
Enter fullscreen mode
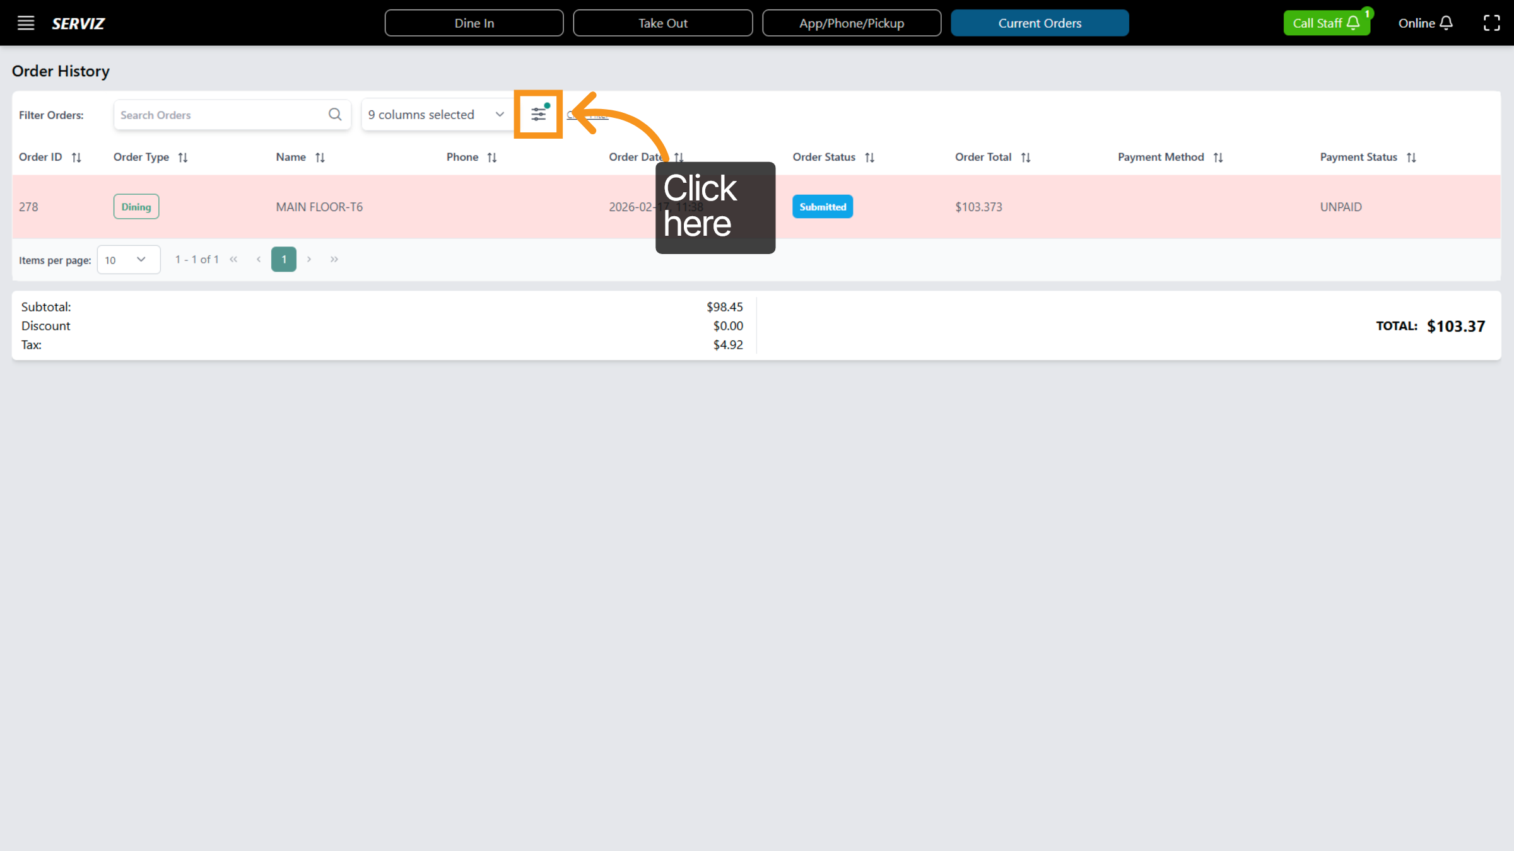pos(1493,23)
